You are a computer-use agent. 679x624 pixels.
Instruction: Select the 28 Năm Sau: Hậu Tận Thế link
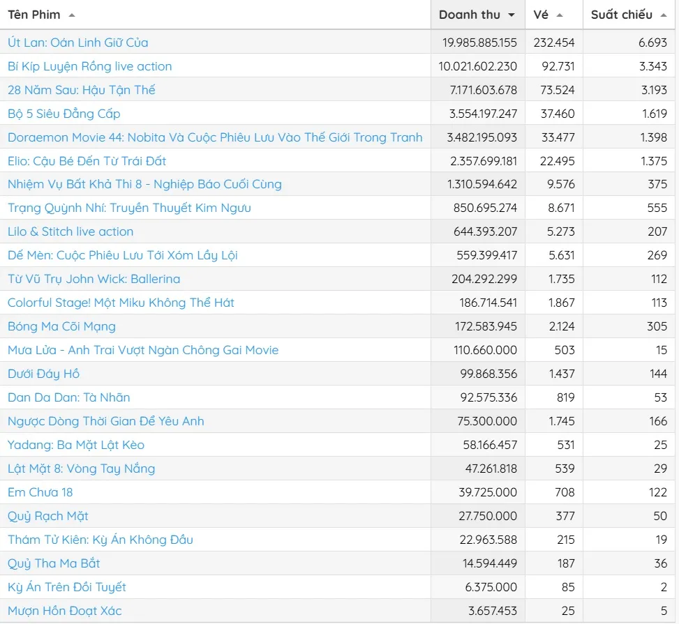(81, 90)
